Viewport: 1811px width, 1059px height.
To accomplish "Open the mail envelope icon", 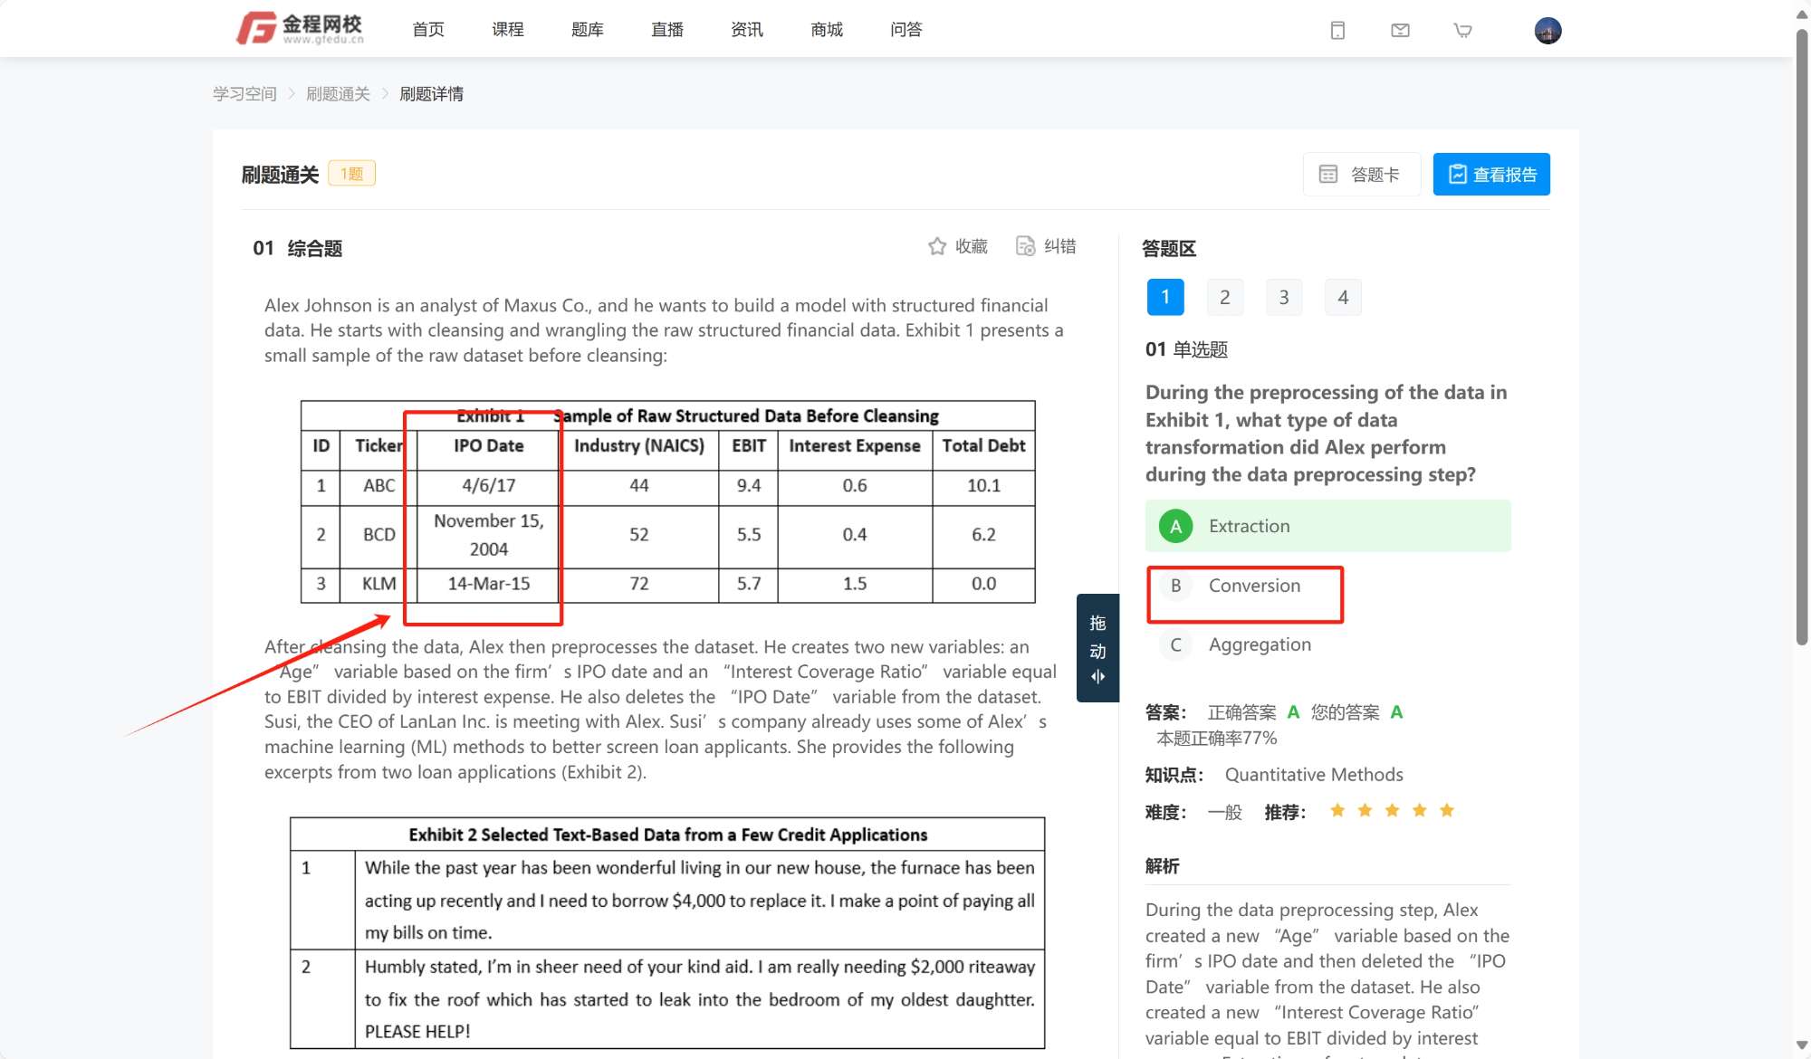I will [x=1400, y=31].
